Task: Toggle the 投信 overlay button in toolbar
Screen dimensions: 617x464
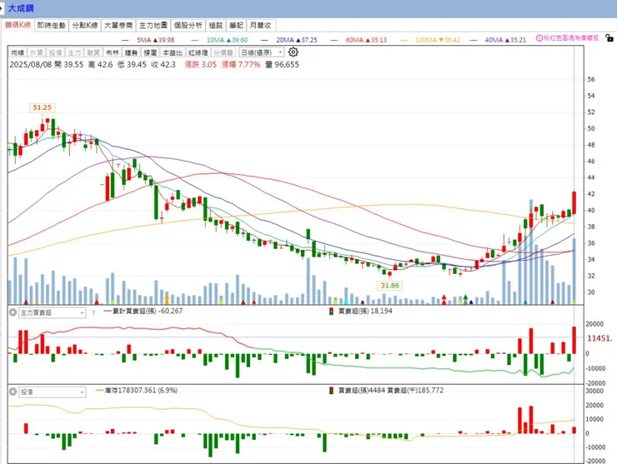Action: click(56, 52)
